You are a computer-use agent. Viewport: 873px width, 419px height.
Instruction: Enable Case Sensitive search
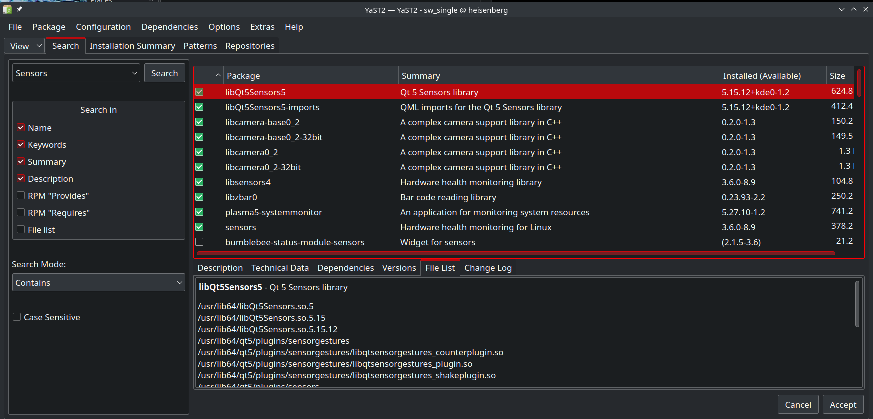[17, 317]
